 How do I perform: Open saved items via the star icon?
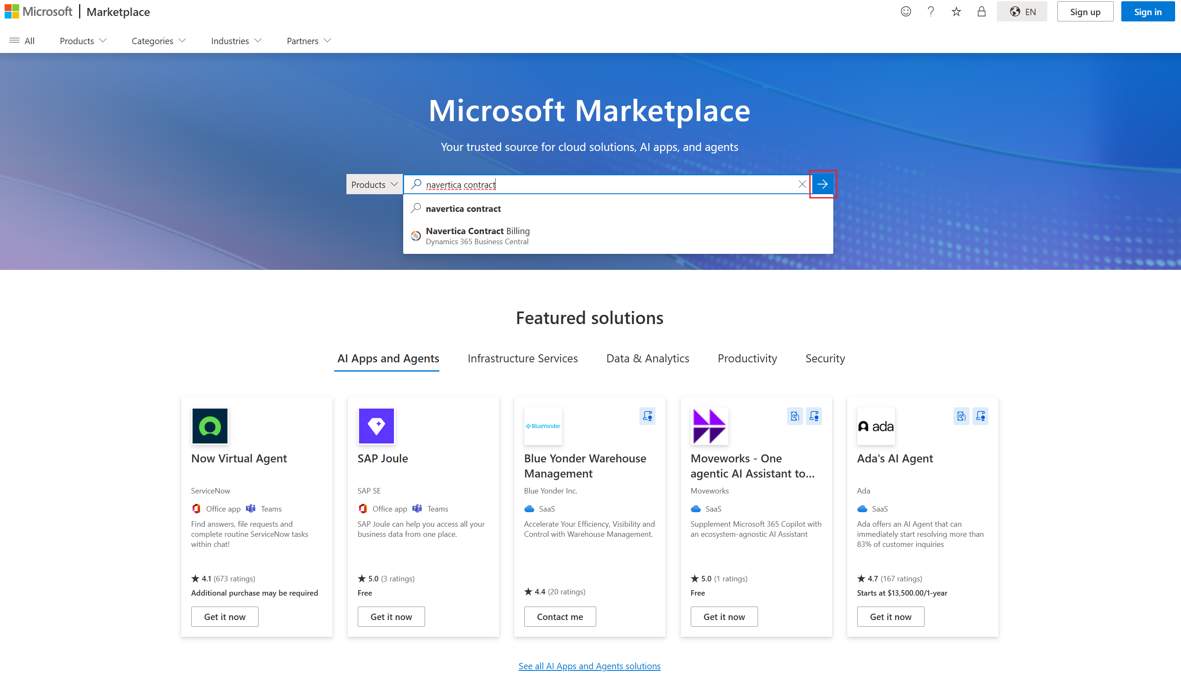coord(955,11)
